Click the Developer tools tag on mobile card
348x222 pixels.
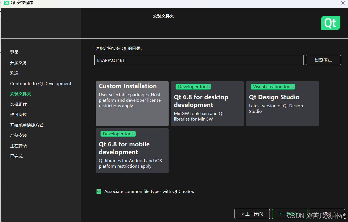click(118, 134)
